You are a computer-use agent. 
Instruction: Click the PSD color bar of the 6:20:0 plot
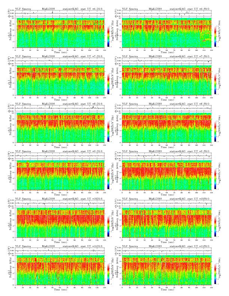[108, 36]
